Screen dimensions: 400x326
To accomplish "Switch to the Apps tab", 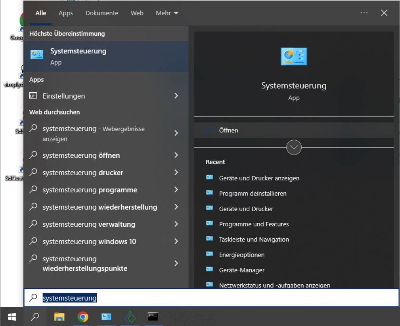I will (x=66, y=13).
